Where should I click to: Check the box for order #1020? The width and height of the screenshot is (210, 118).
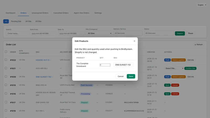tap(6, 76)
